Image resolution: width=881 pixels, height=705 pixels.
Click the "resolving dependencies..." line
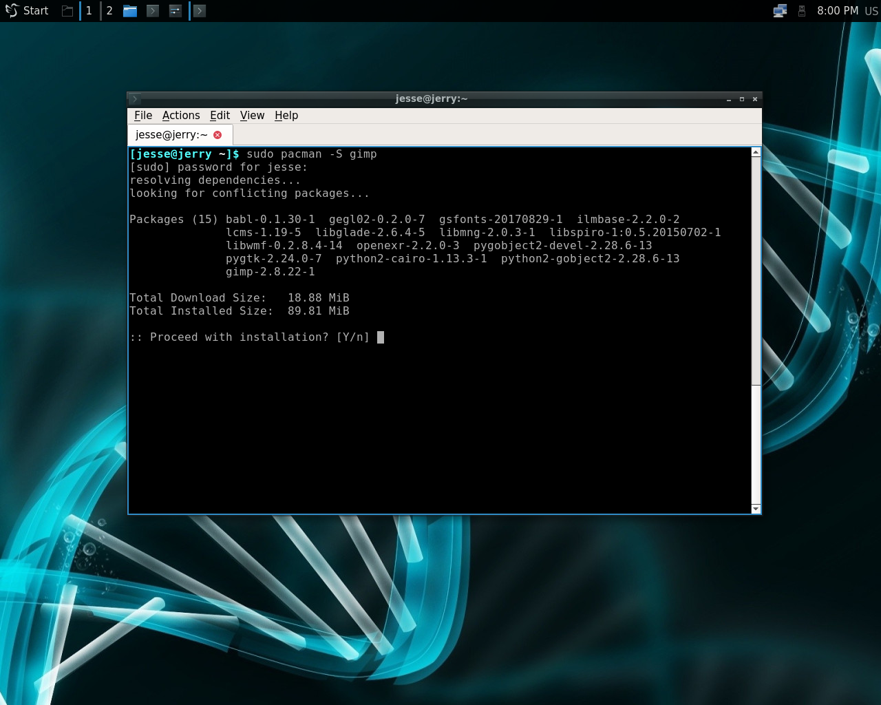click(x=215, y=180)
